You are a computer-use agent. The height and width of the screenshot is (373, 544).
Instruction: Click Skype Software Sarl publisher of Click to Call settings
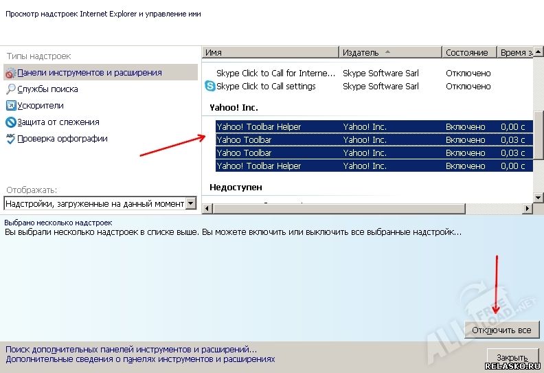[x=381, y=87]
